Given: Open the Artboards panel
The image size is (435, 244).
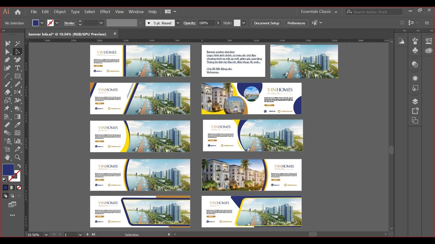Looking at the screenshot, I should [415, 120].
